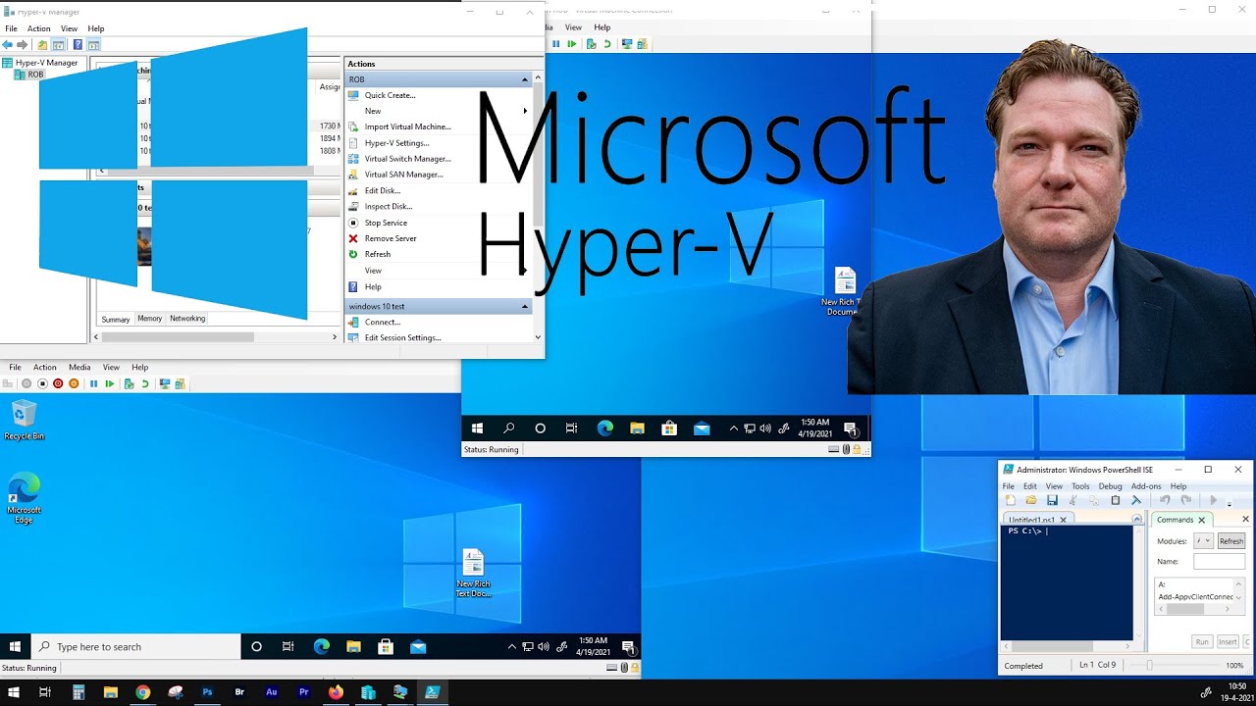Click the Name input field in Commands pane

(1219, 562)
